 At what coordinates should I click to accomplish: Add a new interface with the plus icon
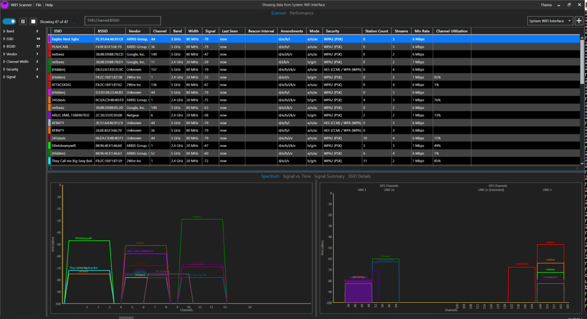(x=579, y=21)
